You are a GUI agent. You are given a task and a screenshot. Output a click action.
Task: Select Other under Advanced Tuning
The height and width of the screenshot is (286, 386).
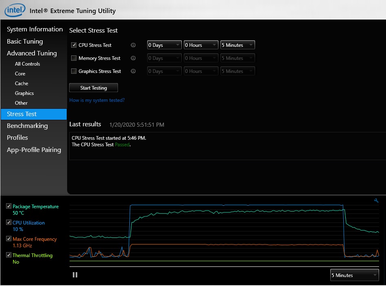pyautogui.click(x=21, y=103)
